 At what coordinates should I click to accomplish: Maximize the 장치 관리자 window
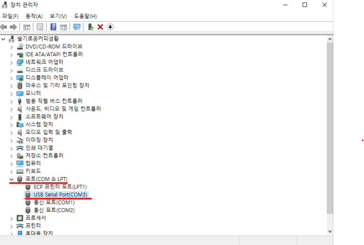(x=305, y=5)
